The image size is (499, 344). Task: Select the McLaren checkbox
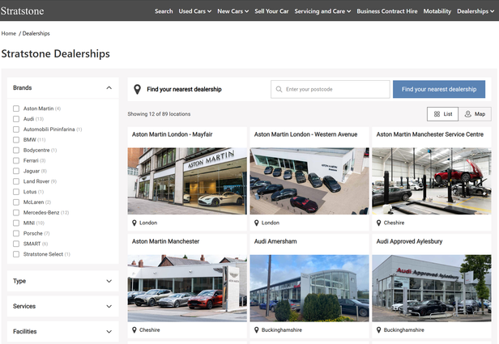pos(16,202)
